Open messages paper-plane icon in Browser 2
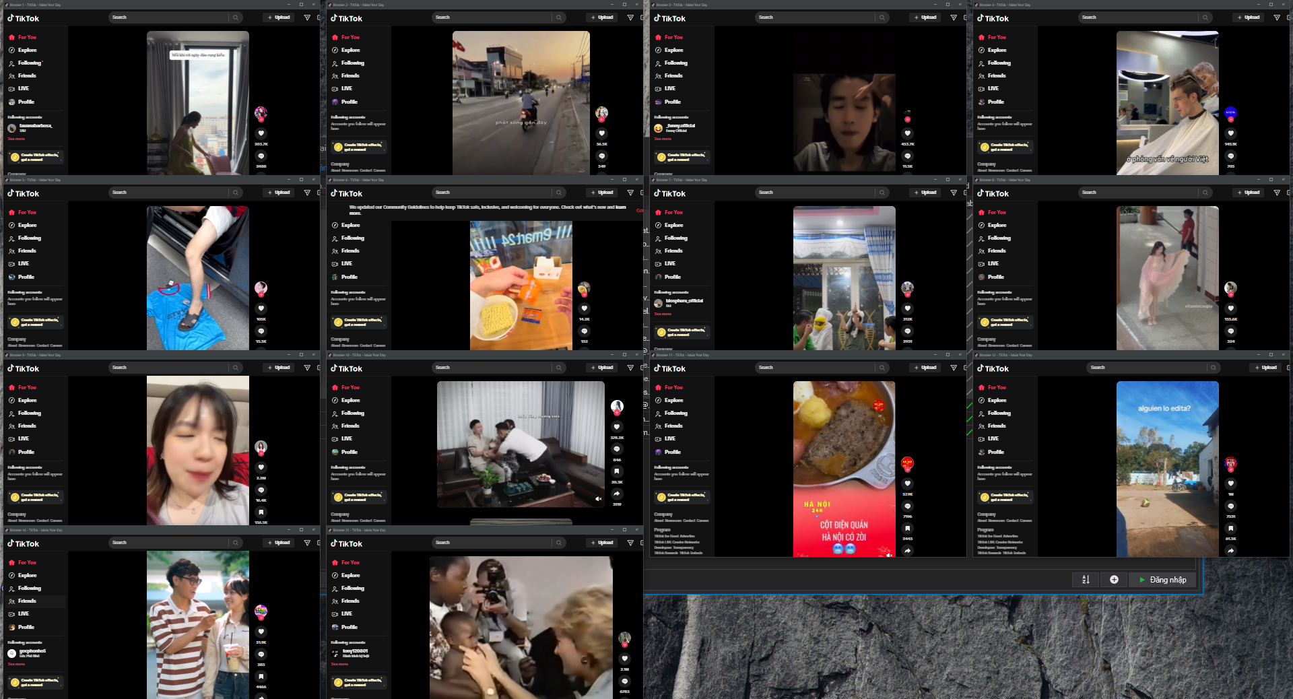 point(630,18)
